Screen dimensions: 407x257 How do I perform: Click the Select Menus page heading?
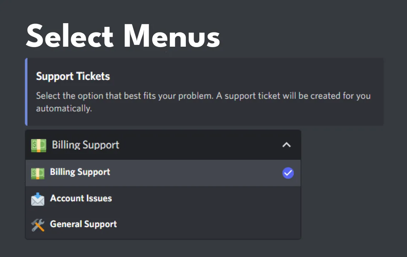coord(123,35)
